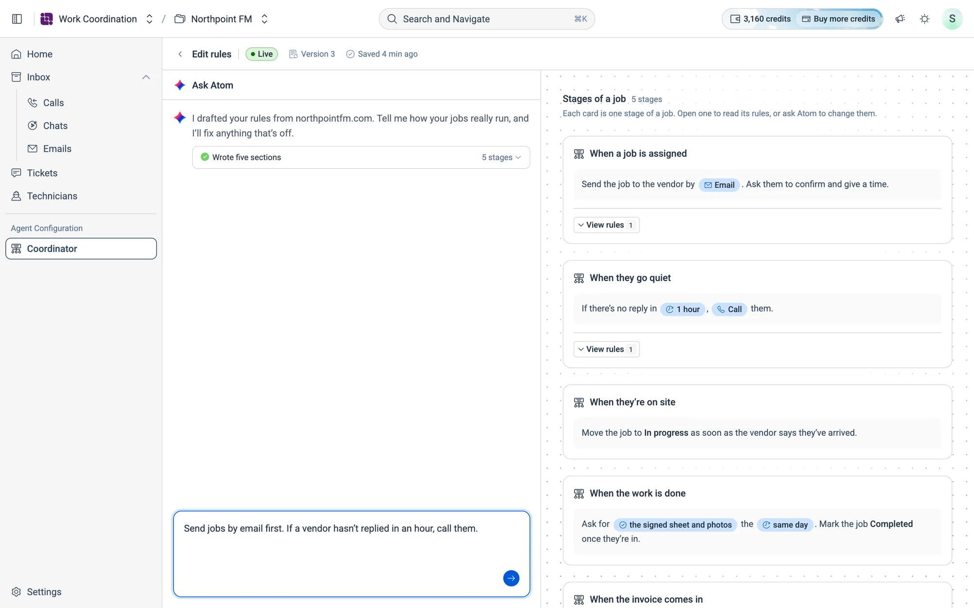Click the Northpoint FM folder icon
The image size is (974, 608).
coord(180,19)
